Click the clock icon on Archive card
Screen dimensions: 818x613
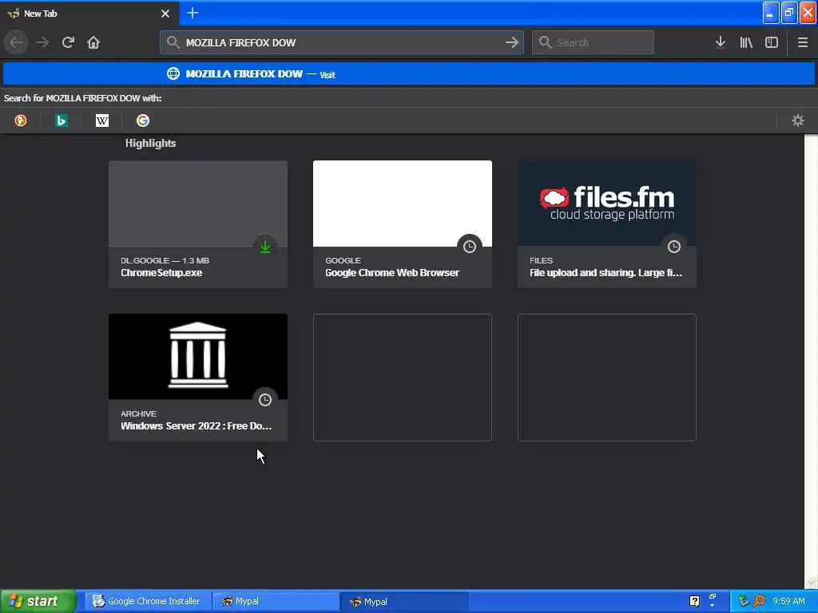(265, 400)
